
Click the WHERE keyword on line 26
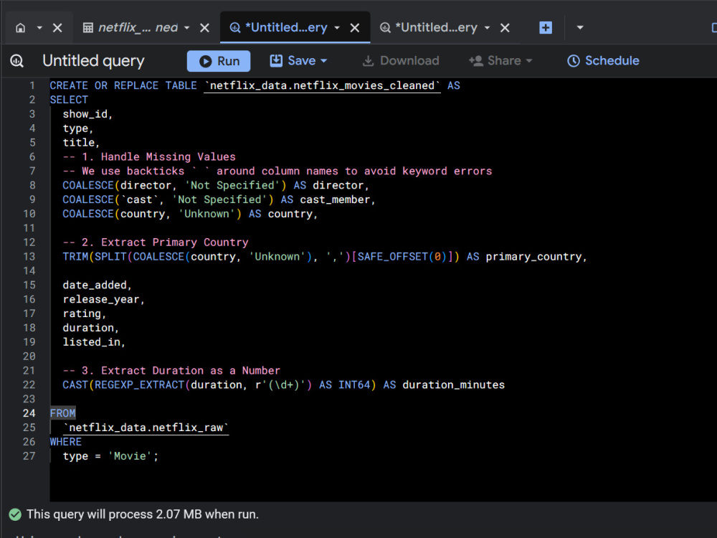click(66, 442)
